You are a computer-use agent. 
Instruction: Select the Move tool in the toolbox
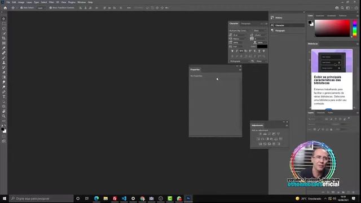pos(4,19)
